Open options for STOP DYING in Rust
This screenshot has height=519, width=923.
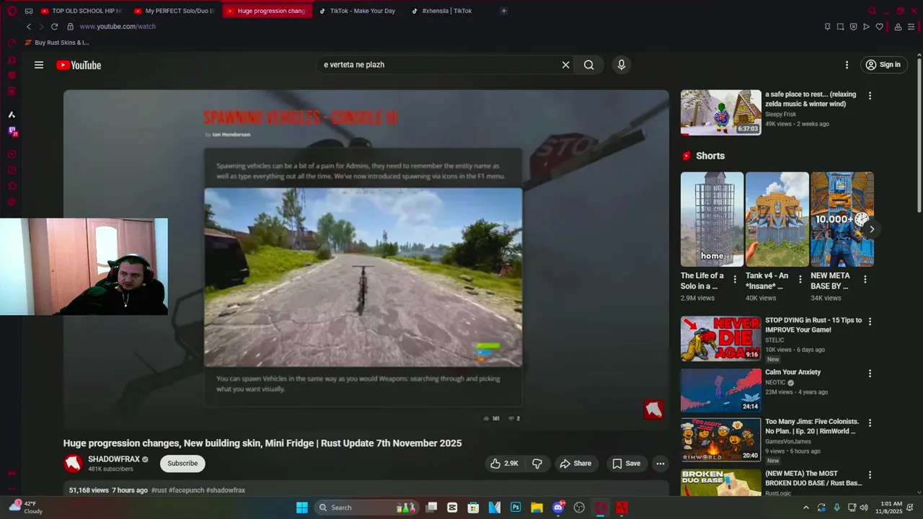pos(870,321)
